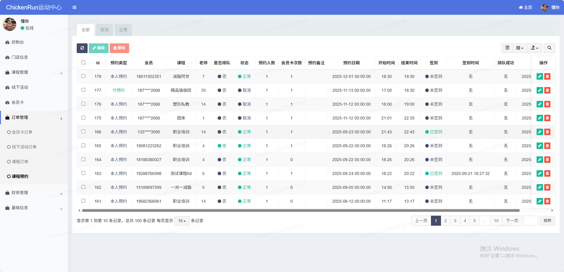Select the checkbox for booking row 165

point(83,145)
